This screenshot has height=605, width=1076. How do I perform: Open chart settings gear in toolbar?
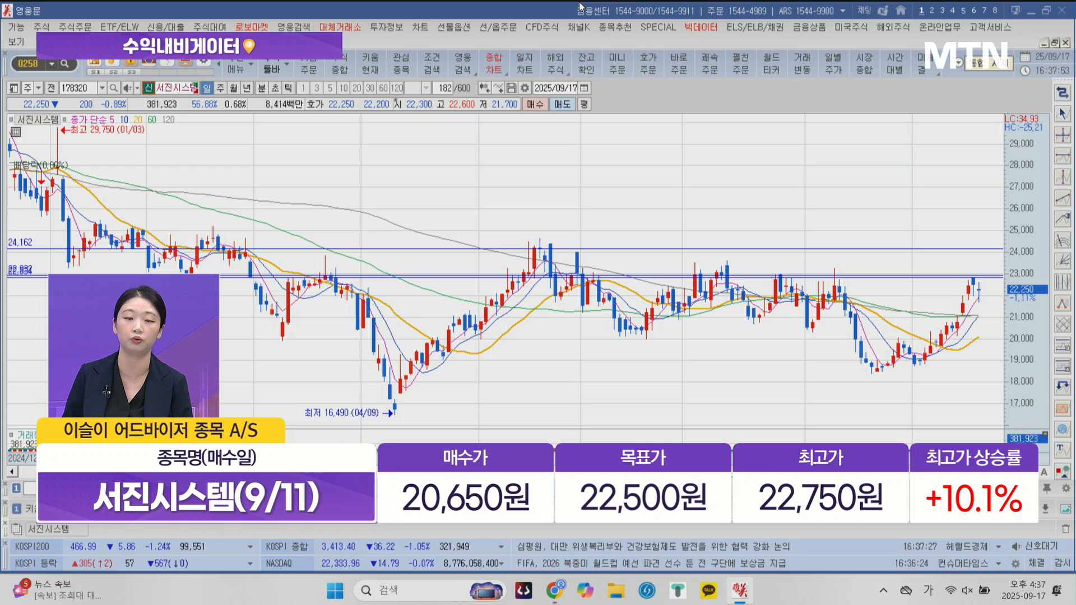click(x=525, y=88)
